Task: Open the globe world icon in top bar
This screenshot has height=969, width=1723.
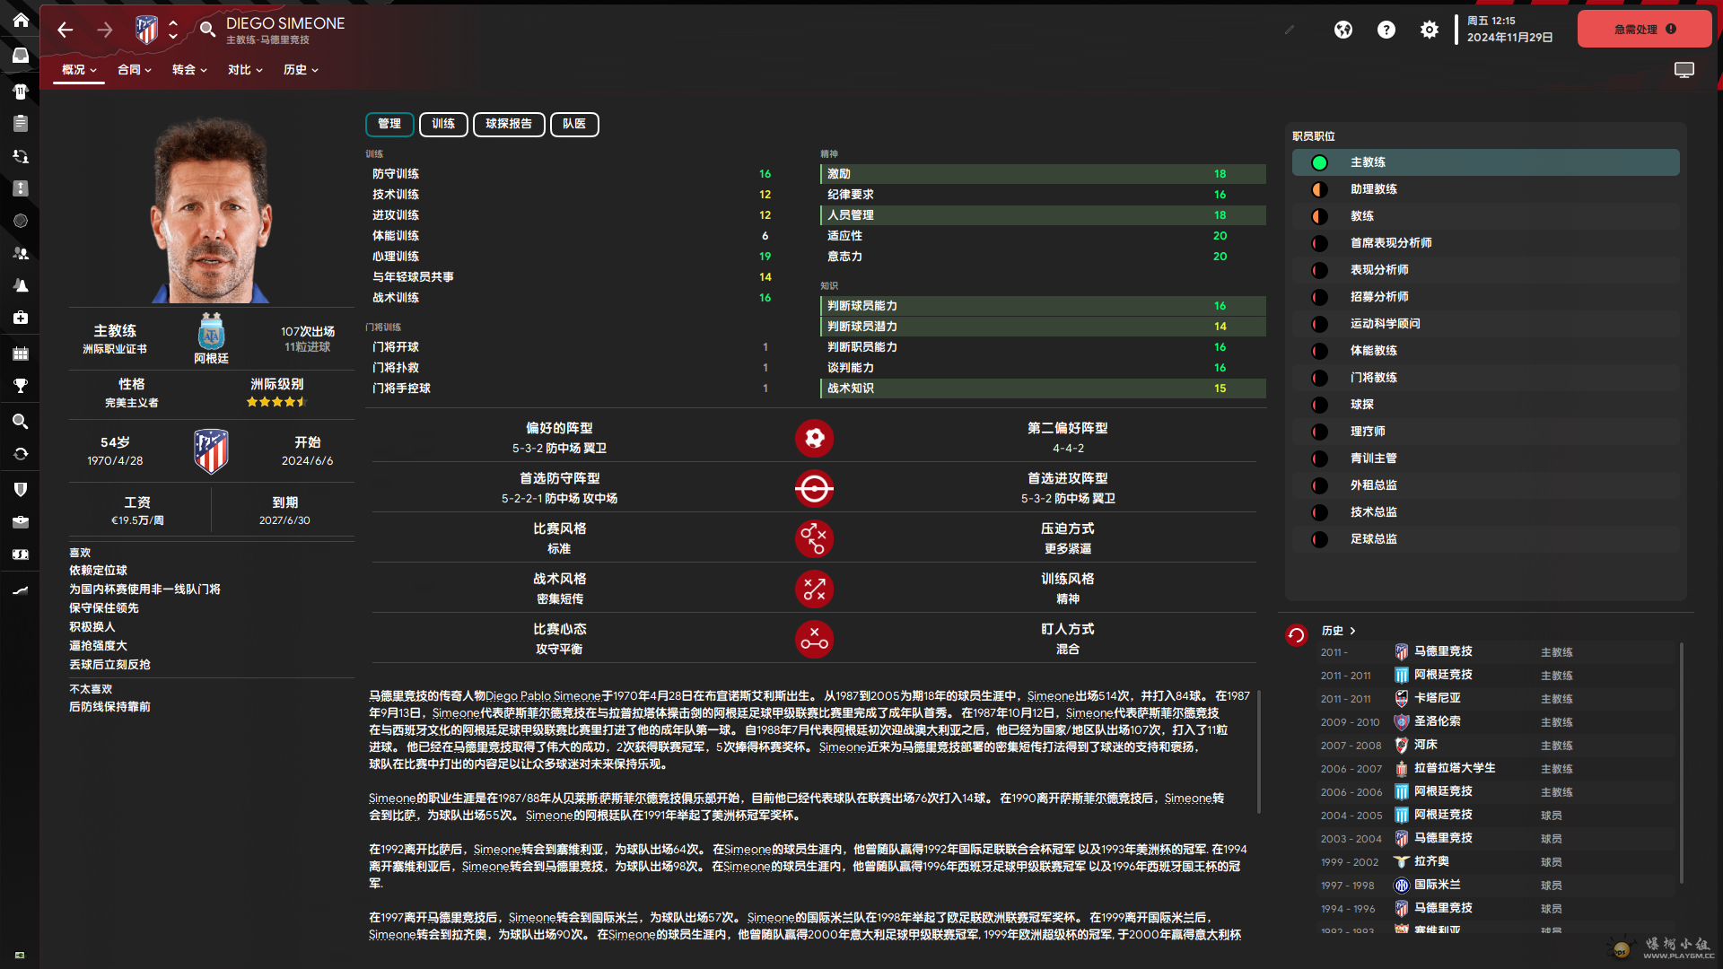Action: pos(1343,30)
